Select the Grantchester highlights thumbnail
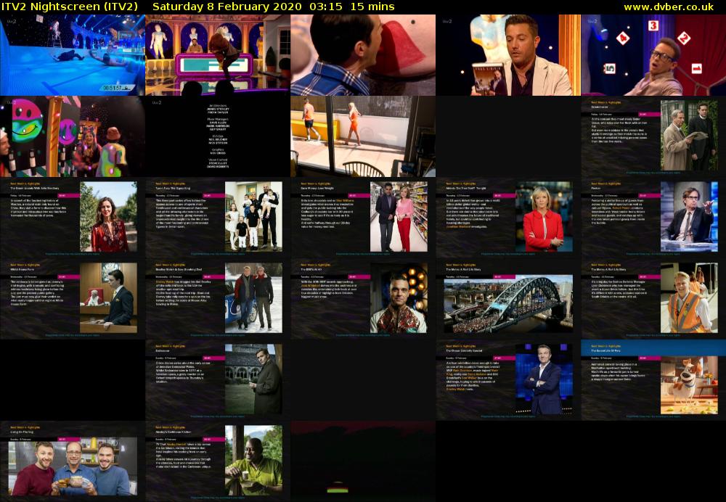Viewport: 726px width, 502px height. coord(653,137)
